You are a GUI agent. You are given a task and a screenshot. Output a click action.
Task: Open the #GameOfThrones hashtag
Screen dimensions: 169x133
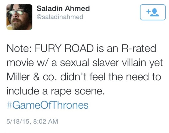pyautogui.click(x=48, y=105)
